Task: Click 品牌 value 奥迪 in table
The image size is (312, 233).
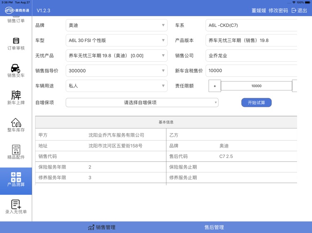Action: 224,146
